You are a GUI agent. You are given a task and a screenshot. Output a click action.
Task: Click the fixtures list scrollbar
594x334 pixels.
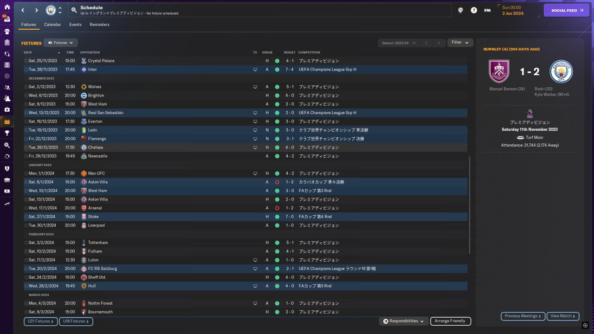point(470,205)
